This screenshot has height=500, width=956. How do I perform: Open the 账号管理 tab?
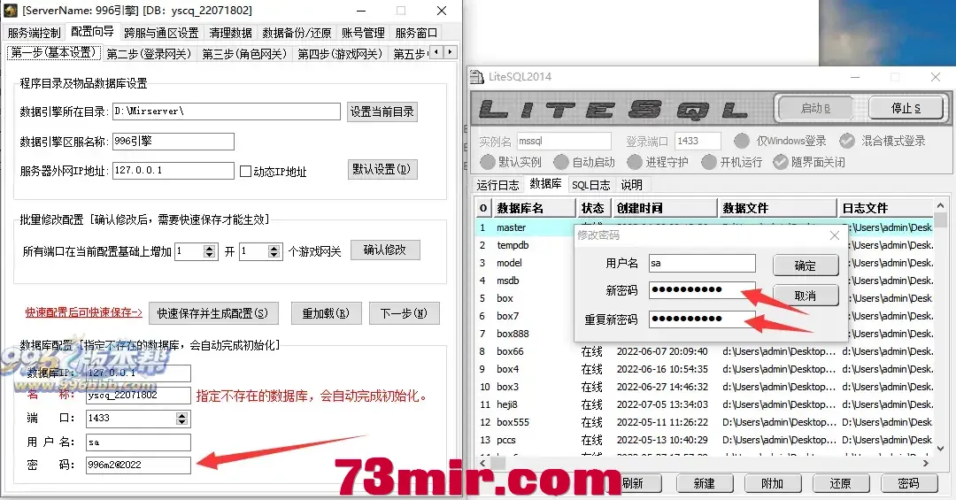pos(363,33)
